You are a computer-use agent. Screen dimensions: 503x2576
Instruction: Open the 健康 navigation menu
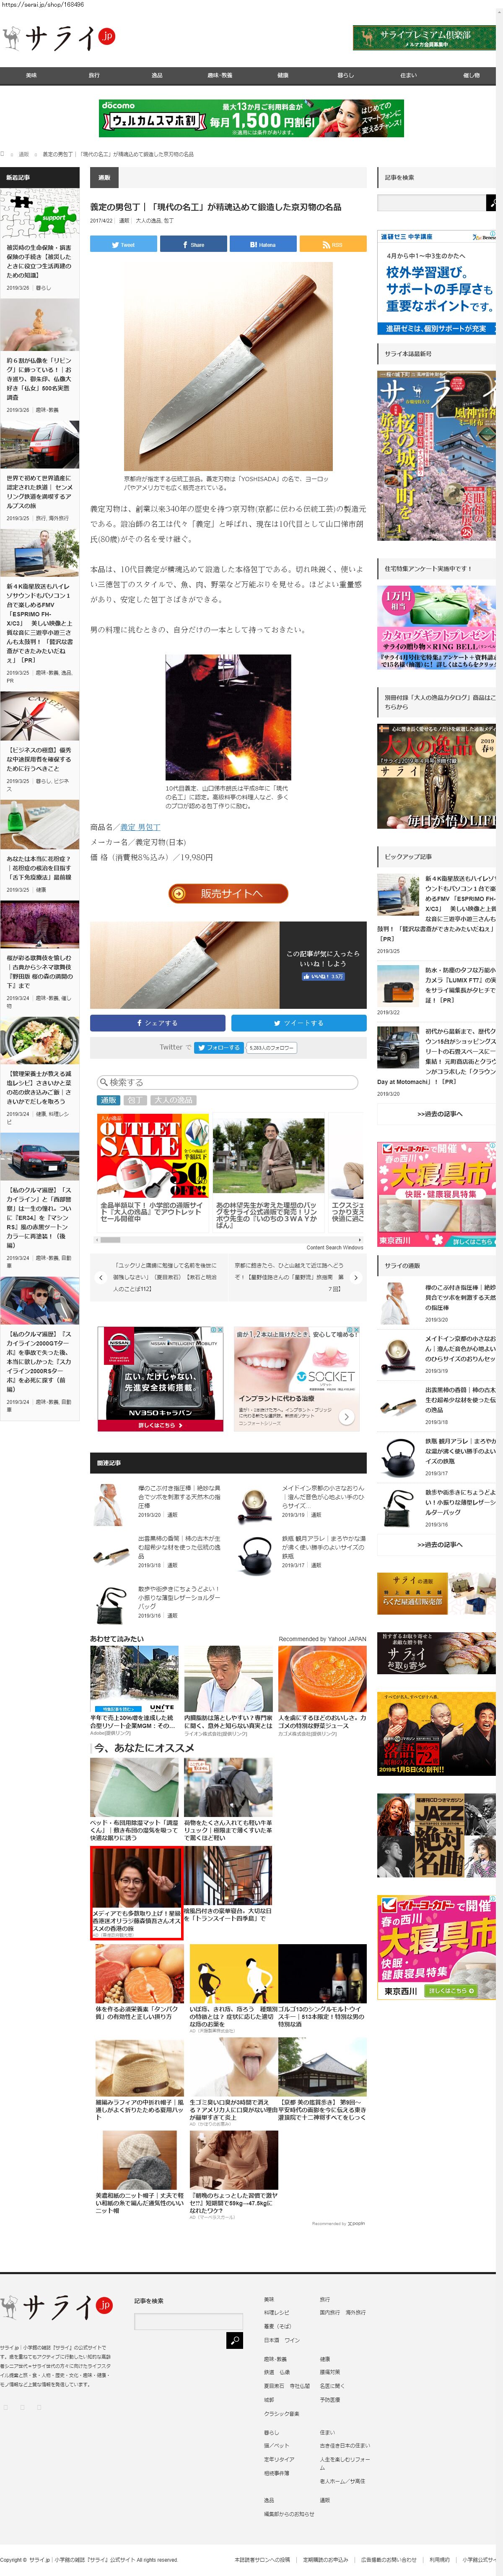click(x=283, y=75)
